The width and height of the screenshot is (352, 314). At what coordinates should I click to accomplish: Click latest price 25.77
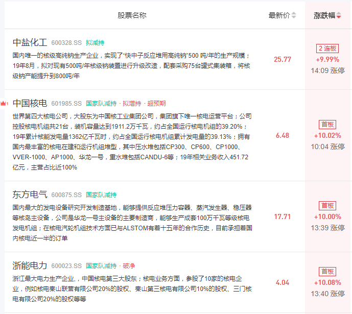coord(283,59)
